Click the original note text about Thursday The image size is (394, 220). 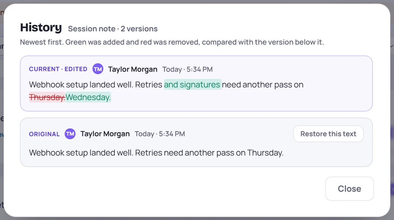(156, 153)
